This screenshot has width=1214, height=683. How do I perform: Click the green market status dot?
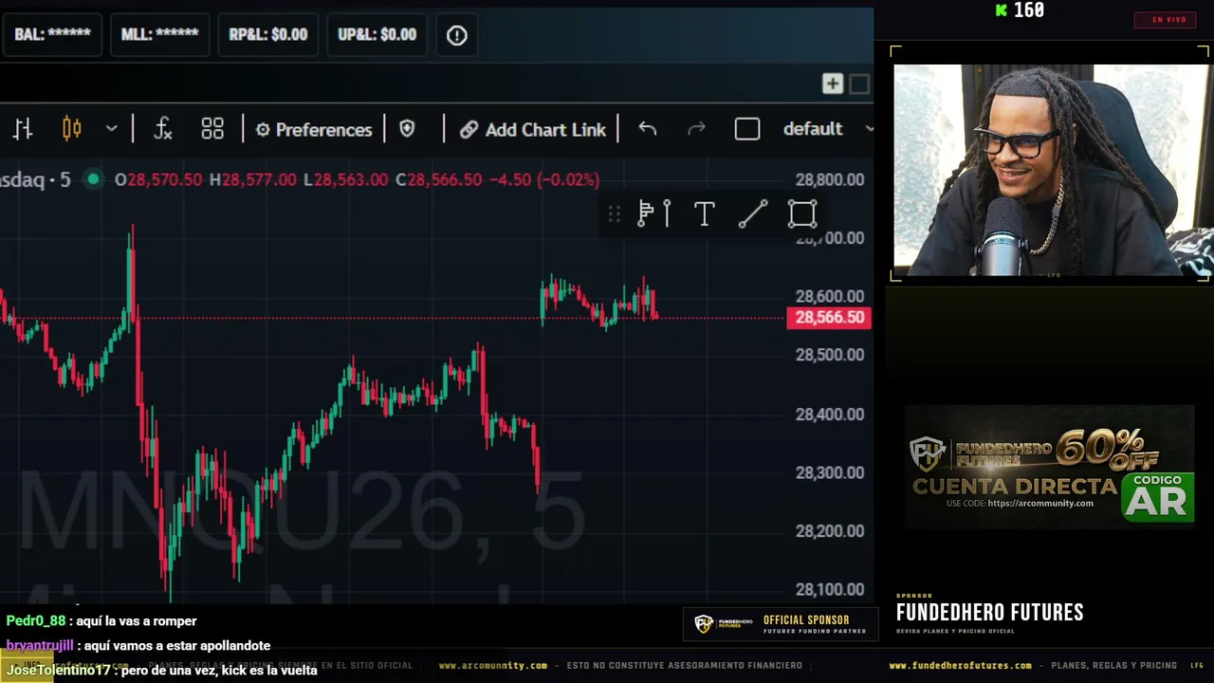[93, 179]
